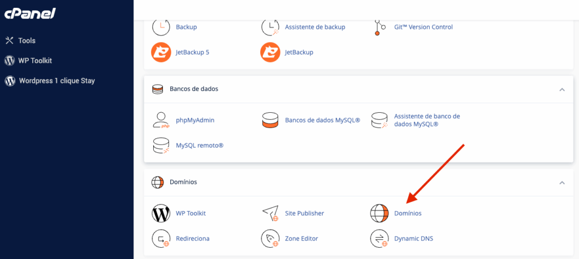Viewport: 579px width, 259px height.
Task: Select the WordPress WP Toolkit icon in Domínios
Action: click(161, 213)
